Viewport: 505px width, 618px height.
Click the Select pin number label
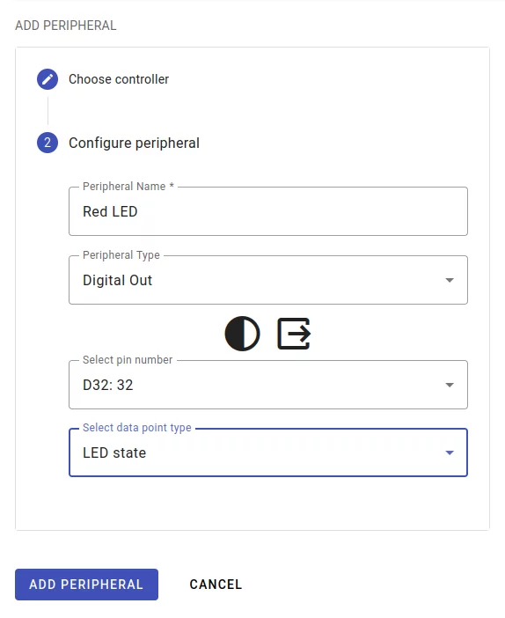pyautogui.click(x=128, y=360)
